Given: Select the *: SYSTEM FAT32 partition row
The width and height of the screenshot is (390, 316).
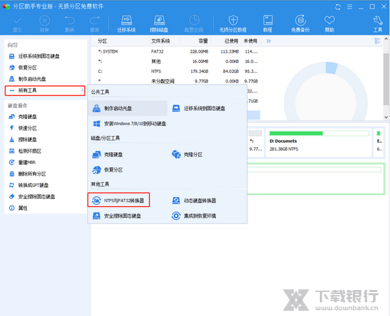Looking at the screenshot, I should [177, 51].
